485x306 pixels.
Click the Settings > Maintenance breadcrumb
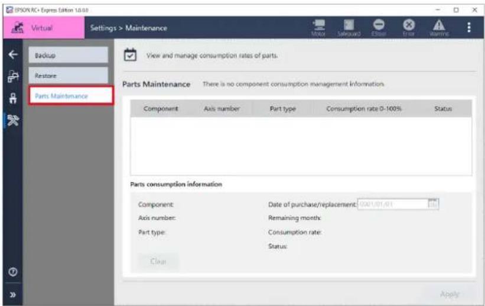(129, 28)
